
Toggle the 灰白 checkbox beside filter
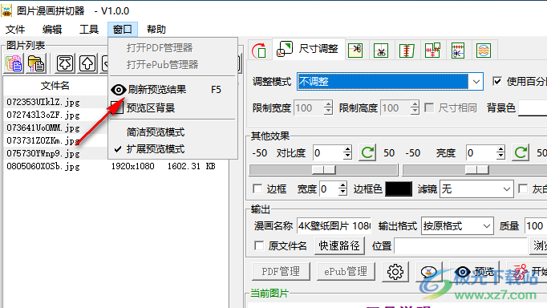pos(523,189)
